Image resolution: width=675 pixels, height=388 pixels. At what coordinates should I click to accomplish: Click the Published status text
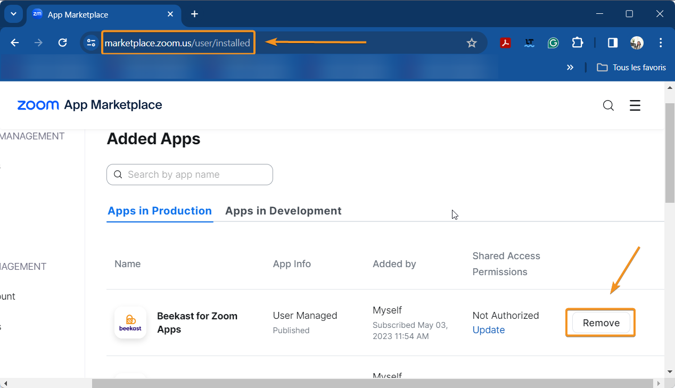(x=291, y=331)
